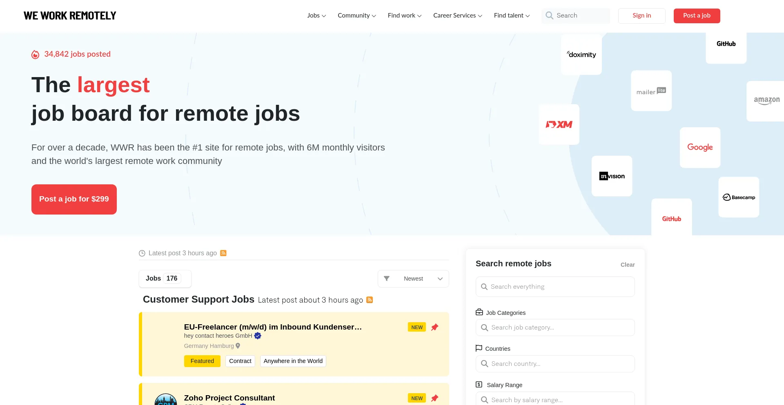Click the Sign in button

(641, 15)
